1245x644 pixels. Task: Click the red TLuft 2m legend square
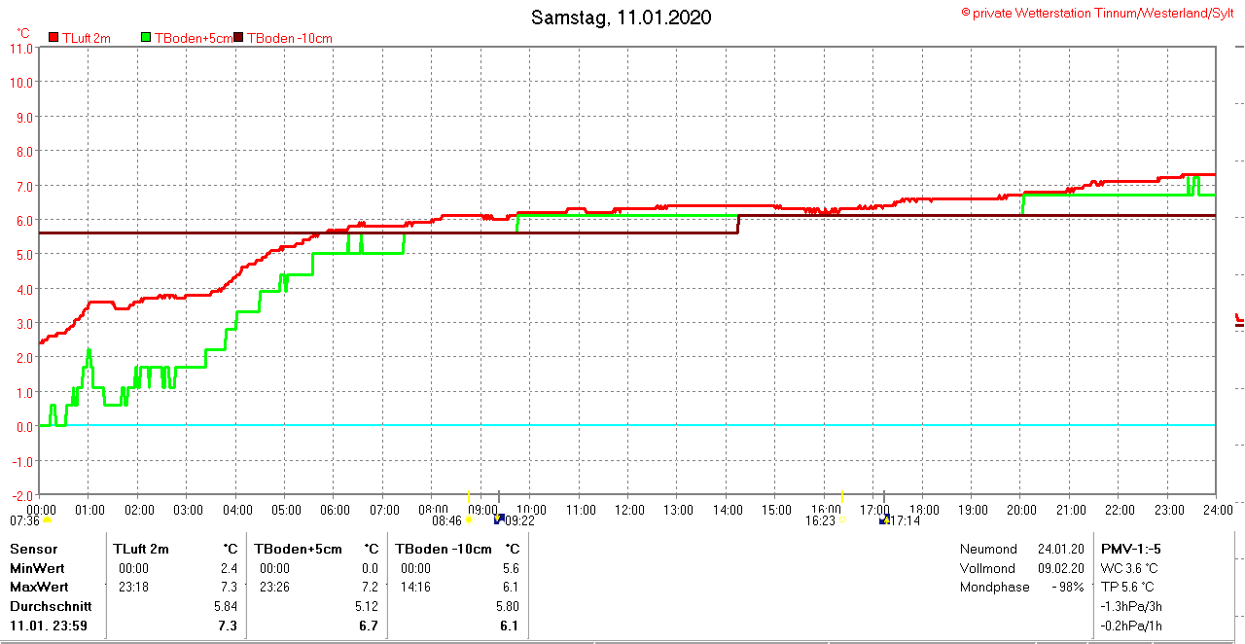[x=54, y=37]
